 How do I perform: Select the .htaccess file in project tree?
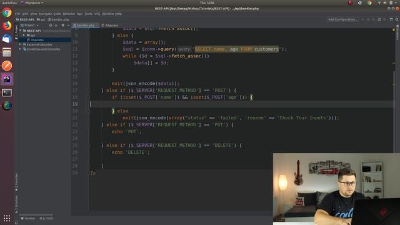(x=37, y=40)
